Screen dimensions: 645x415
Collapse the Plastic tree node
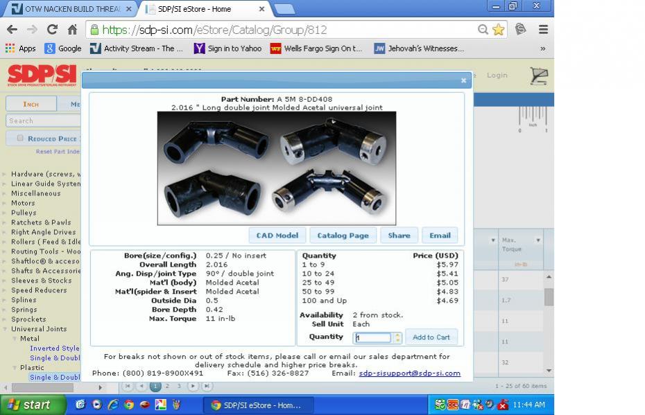point(15,368)
